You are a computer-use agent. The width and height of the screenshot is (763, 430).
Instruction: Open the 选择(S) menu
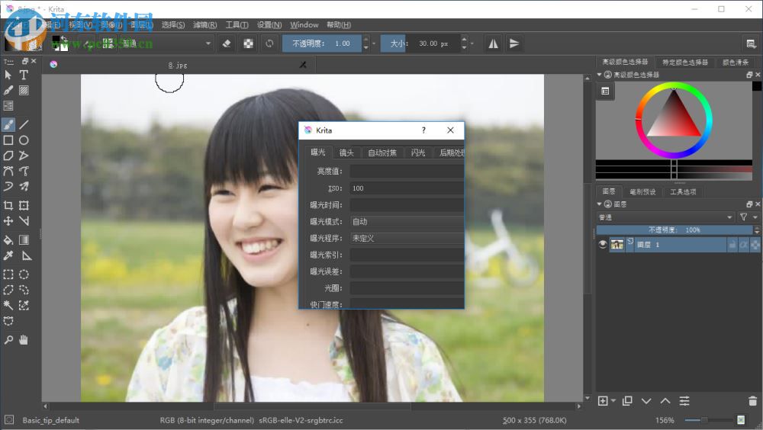[173, 25]
